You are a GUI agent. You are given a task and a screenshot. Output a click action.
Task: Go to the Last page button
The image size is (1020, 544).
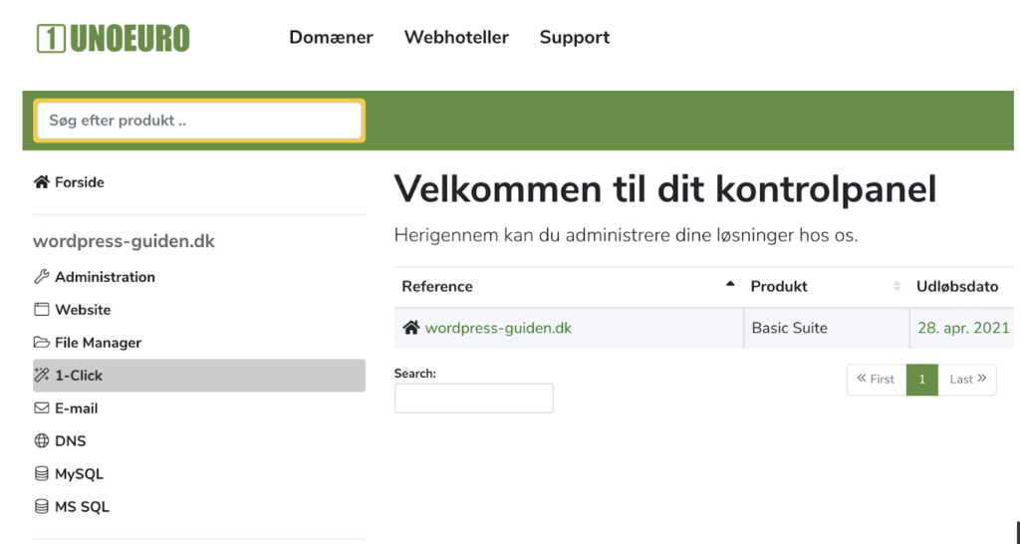967,380
